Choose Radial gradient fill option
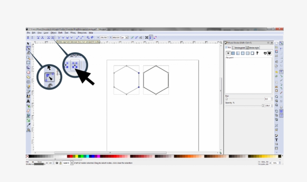This screenshot has height=182, width=307. pos(243,53)
